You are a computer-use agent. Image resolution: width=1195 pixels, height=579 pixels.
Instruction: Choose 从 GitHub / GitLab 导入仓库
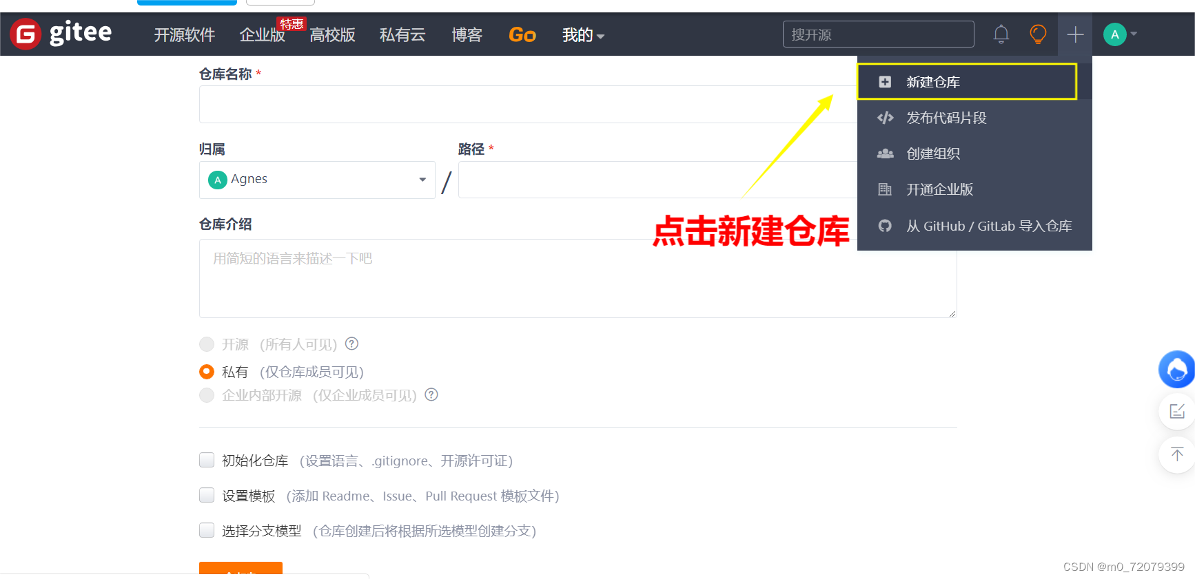click(974, 226)
